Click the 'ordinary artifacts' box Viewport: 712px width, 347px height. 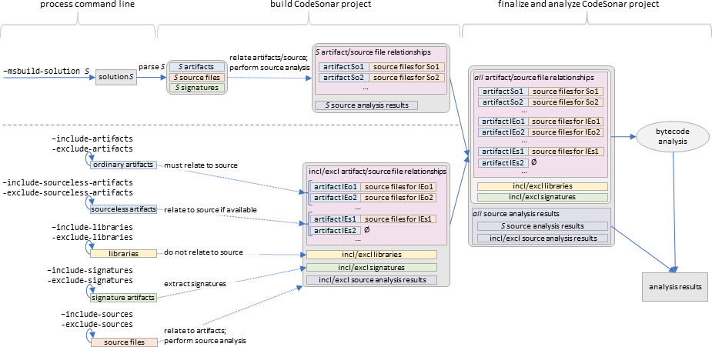click(123, 165)
